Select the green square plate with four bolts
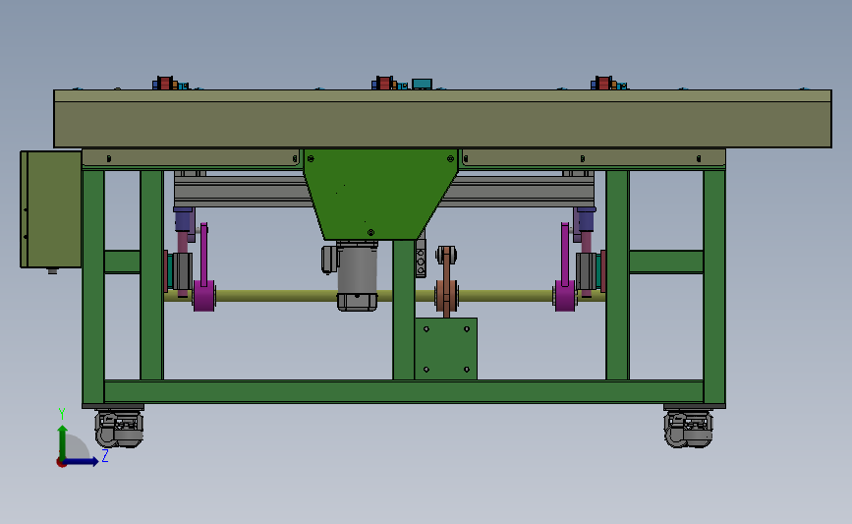Screen dimensions: 852x524 click(446, 348)
